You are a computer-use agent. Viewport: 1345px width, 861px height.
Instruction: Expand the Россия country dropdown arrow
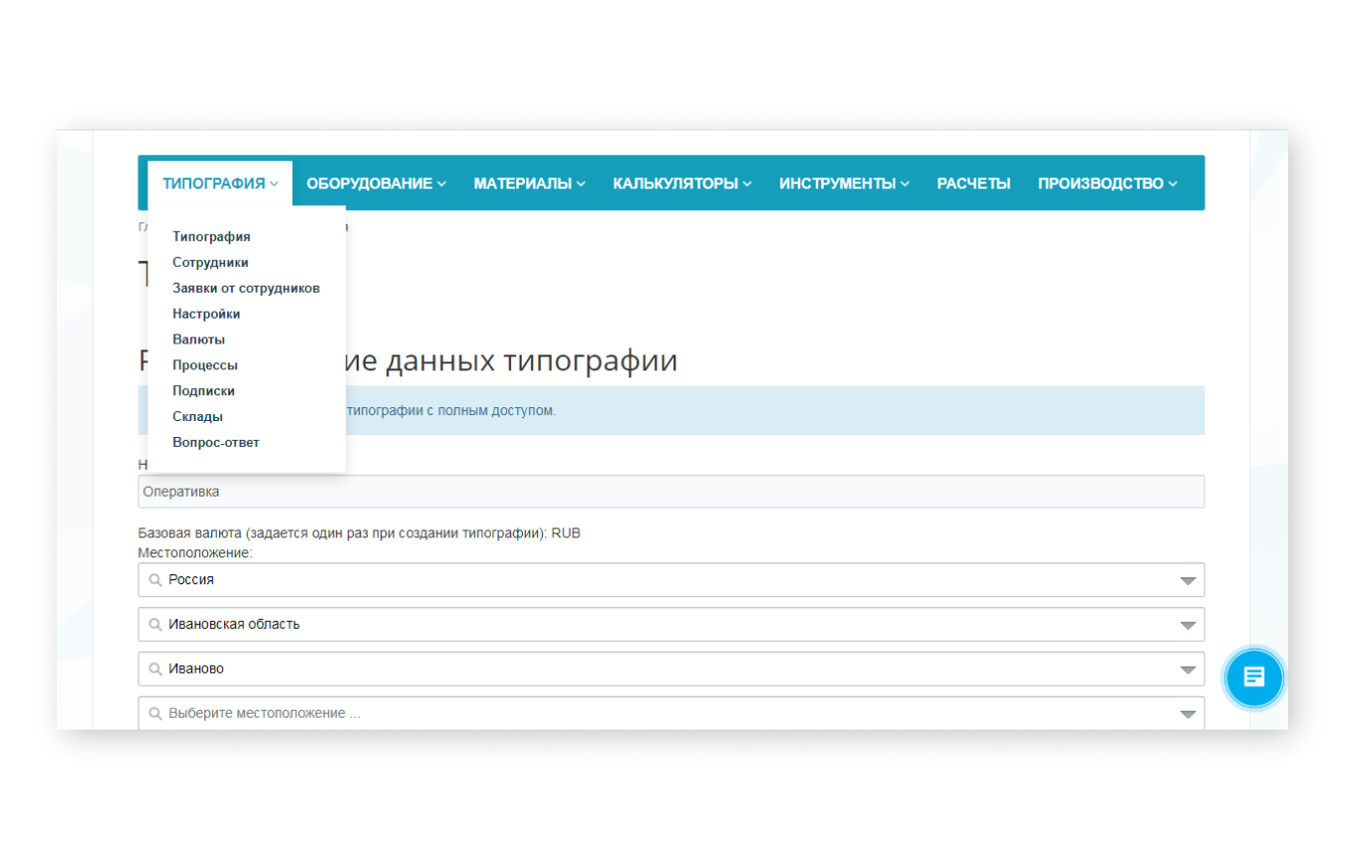1187,580
